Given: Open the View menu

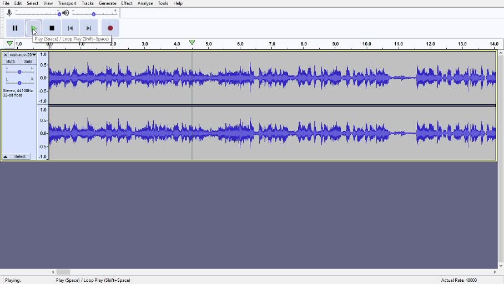Looking at the screenshot, I should tap(48, 3).
